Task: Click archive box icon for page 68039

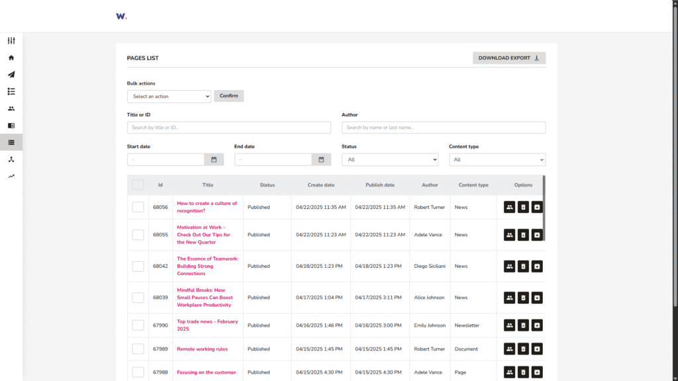Action: pyautogui.click(x=537, y=298)
